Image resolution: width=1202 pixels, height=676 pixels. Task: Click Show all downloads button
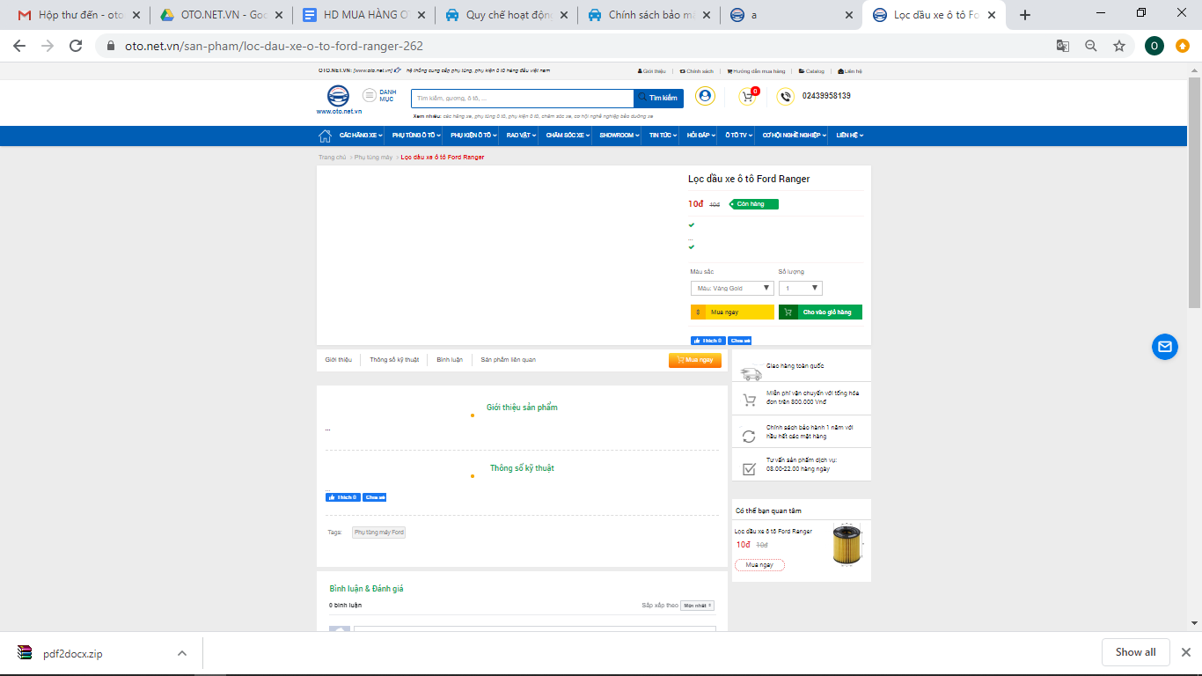point(1135,652)
